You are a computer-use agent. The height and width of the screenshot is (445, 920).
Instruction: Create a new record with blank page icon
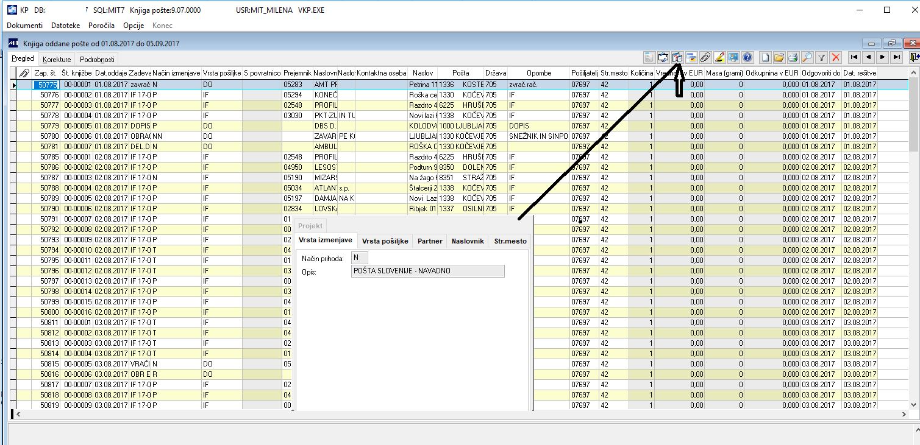click(765, 57)
